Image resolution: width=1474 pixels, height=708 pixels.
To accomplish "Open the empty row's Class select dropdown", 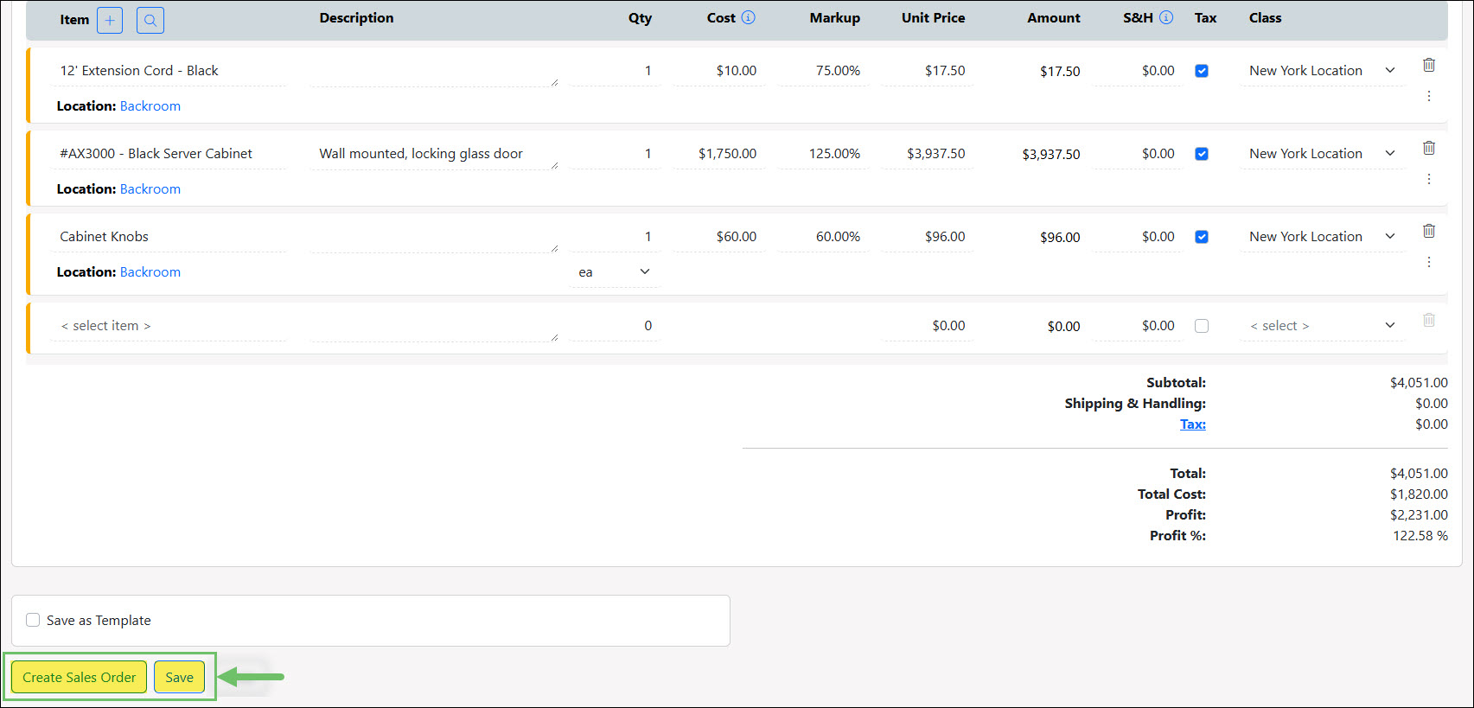I will tap(1323, 326).
